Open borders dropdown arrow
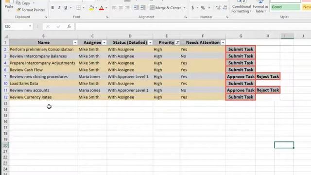311x175 pixels. pos(84,8)
